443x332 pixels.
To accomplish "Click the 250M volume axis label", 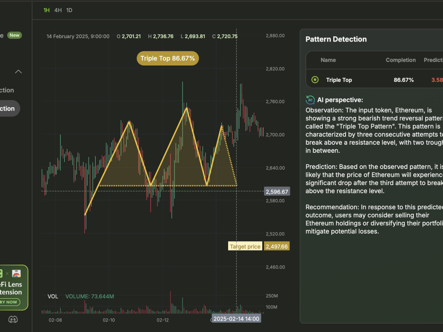I will tap(272, 296).
